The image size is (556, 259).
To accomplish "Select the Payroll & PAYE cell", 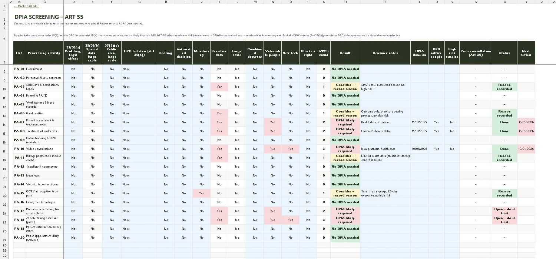I will coord(44,96).
